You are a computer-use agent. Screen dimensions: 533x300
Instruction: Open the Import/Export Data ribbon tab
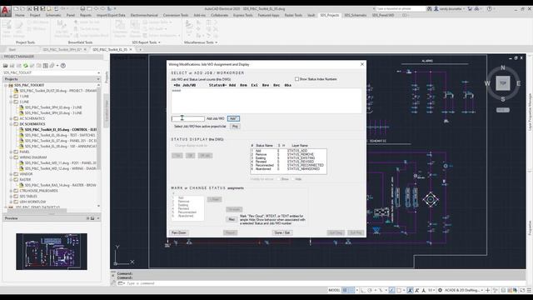click(111, 15)
